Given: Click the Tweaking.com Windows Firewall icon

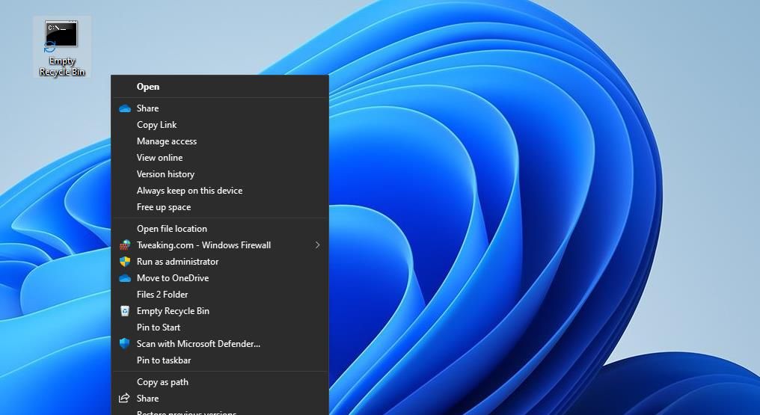Looking at the screenshot, I should click(x=125, y=245).
